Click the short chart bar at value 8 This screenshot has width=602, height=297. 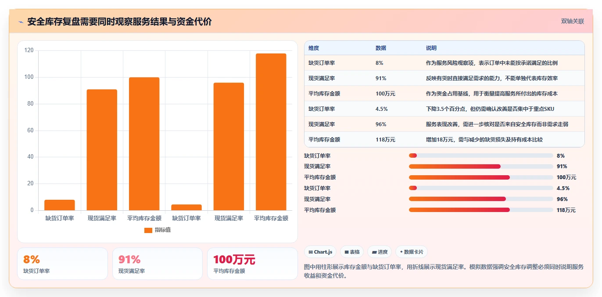coord(60,205)
